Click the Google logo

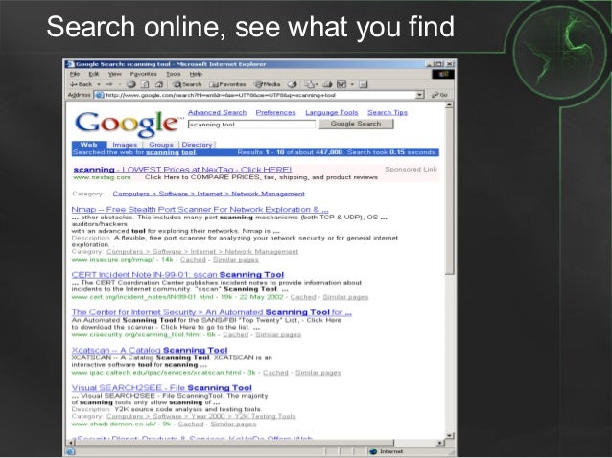129,124
